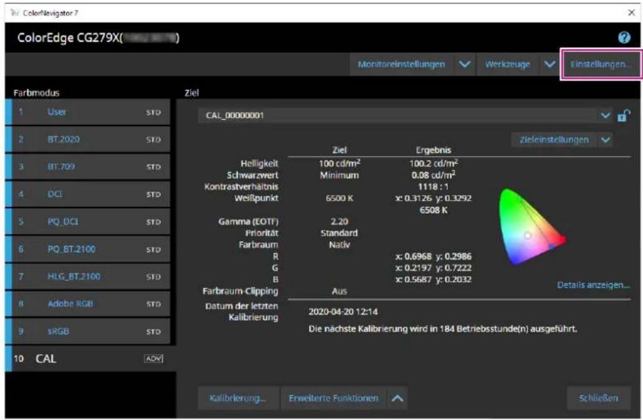Image resolution: width=643 pixels, height=420 pixels.
Task: Select color mode 3 BT.709
Action: coord(88,167)
